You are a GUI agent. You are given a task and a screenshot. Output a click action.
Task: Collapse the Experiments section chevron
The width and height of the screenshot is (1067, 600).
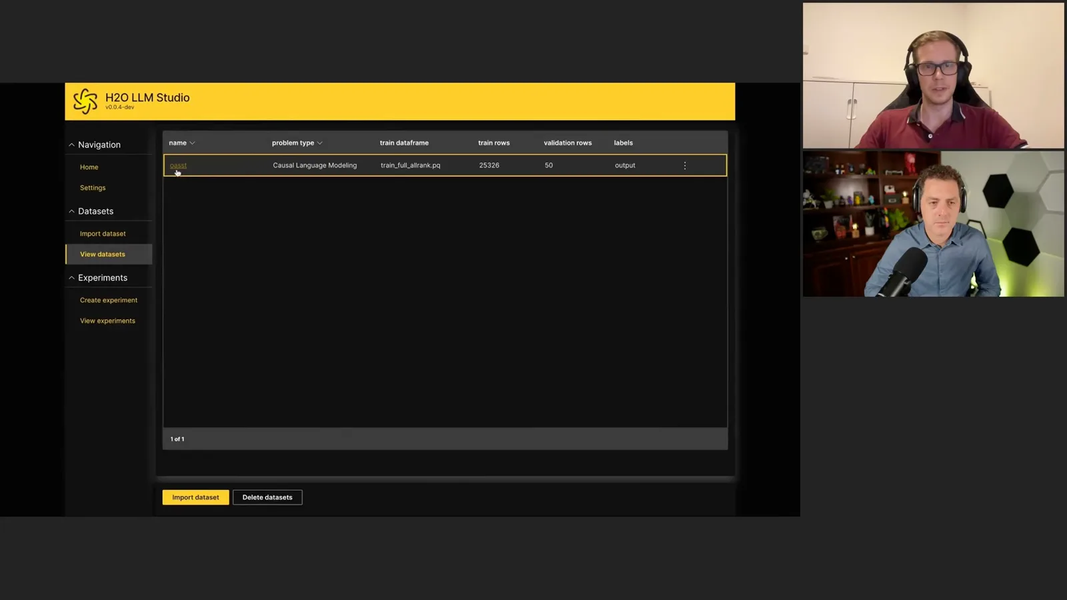[x=71, y=278]
